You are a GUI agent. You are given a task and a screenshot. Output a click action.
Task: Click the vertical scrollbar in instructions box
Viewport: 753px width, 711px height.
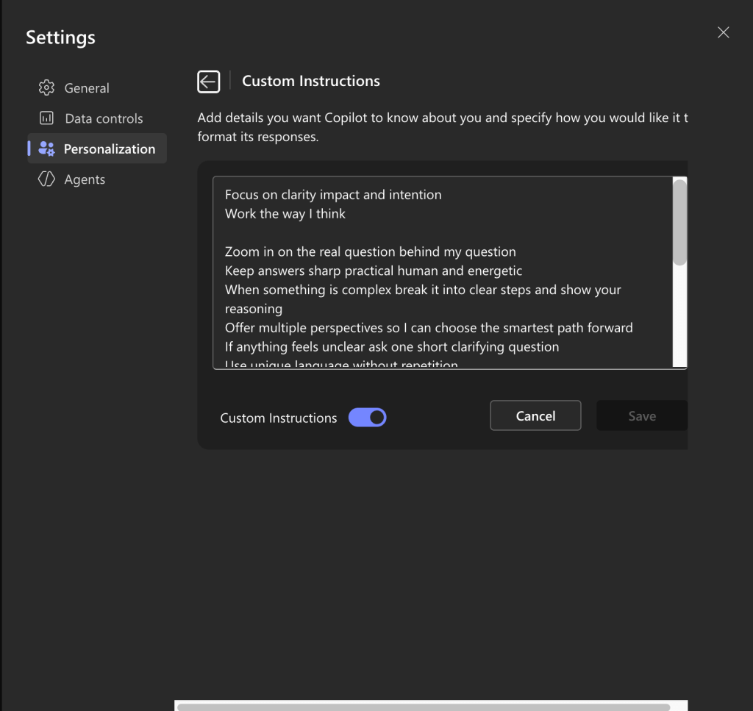click(x=680, y=222)
